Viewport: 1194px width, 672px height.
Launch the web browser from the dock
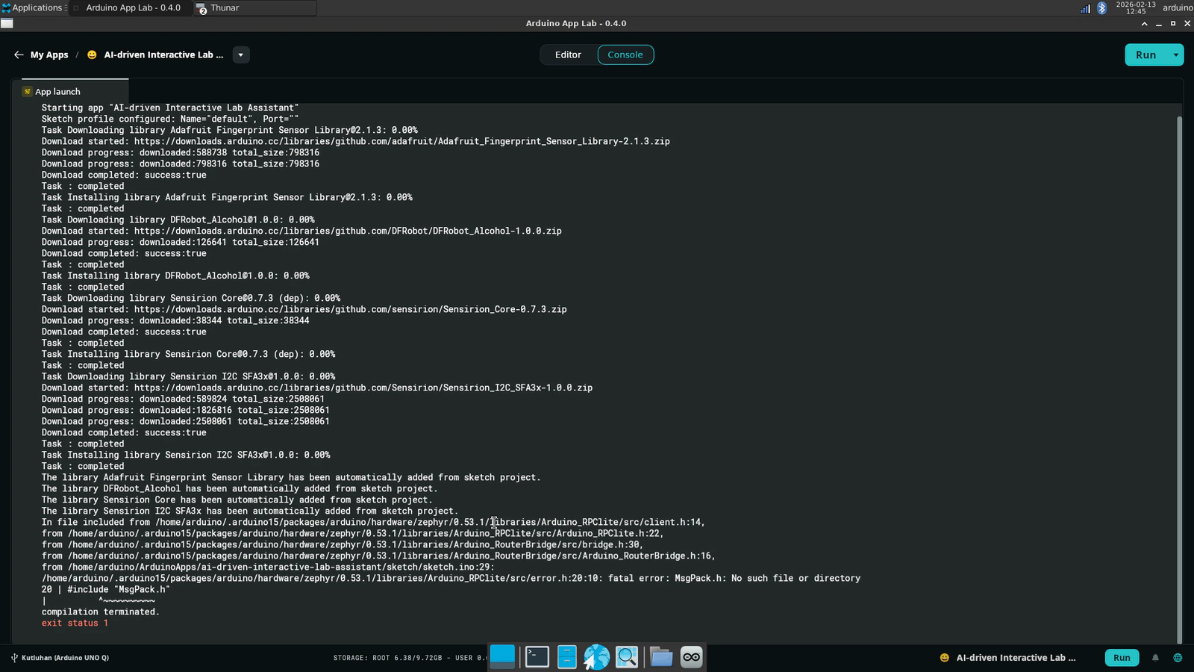(596, 656)
